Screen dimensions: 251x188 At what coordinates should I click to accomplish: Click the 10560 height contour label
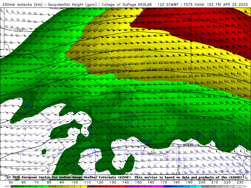tap(191, 116)
